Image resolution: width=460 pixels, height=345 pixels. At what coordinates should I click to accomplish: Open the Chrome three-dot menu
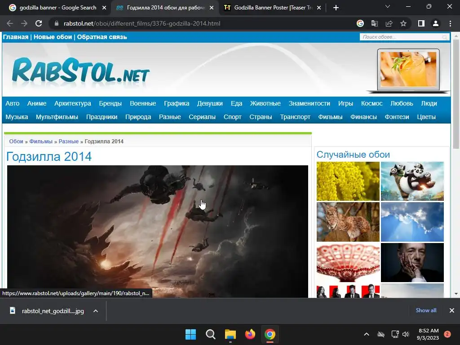[450, 23]
